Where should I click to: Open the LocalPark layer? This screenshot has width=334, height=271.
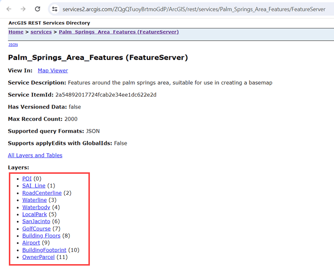point(34,214)
